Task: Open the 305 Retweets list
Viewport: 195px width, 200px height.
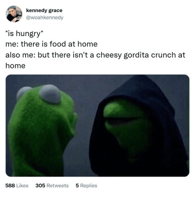Action: point(52,186)
